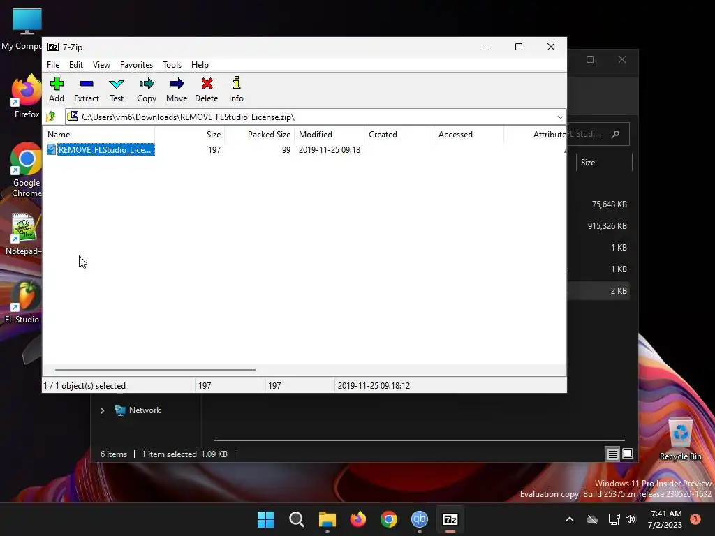Click the selected 2 KB row in Explorer

598,290
